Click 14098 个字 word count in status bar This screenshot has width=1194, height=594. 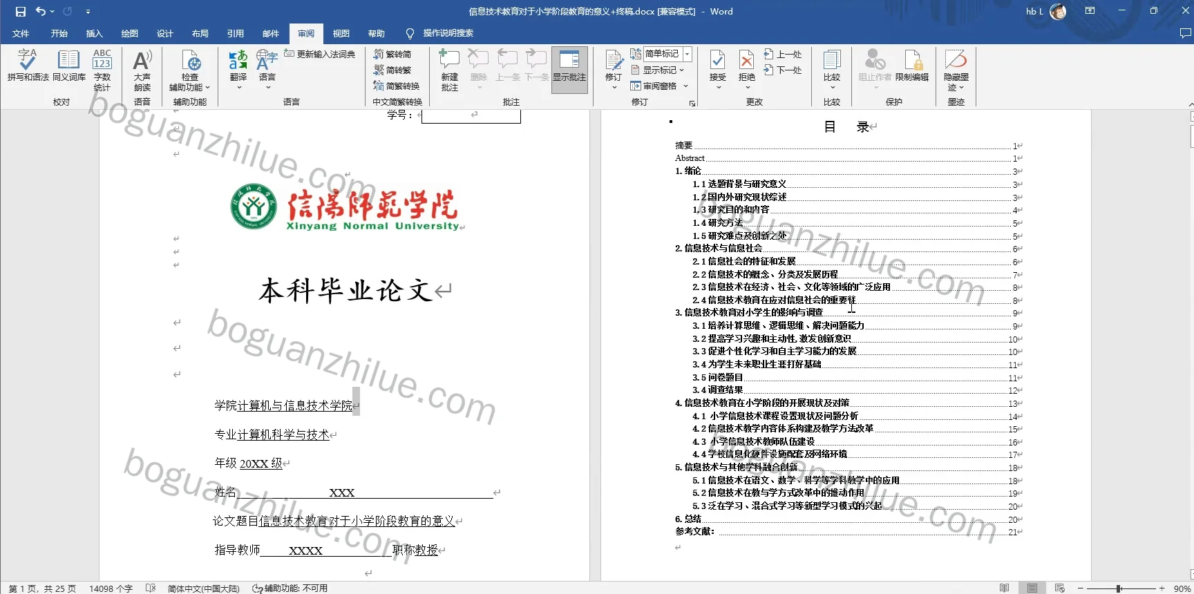[111, 588]
